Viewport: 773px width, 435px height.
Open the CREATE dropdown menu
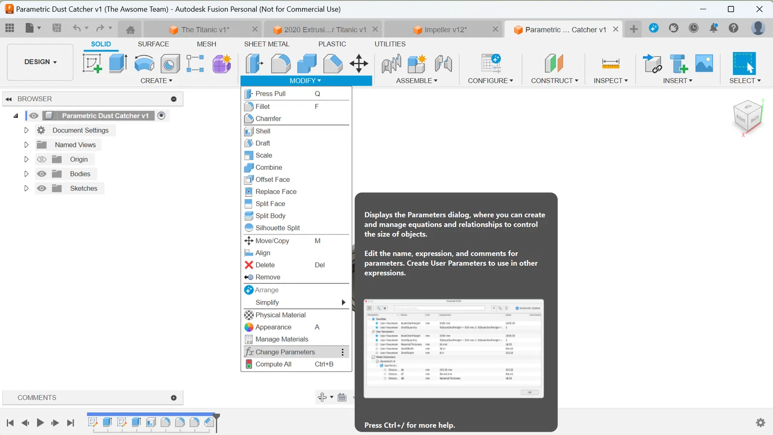pos(157,81)
